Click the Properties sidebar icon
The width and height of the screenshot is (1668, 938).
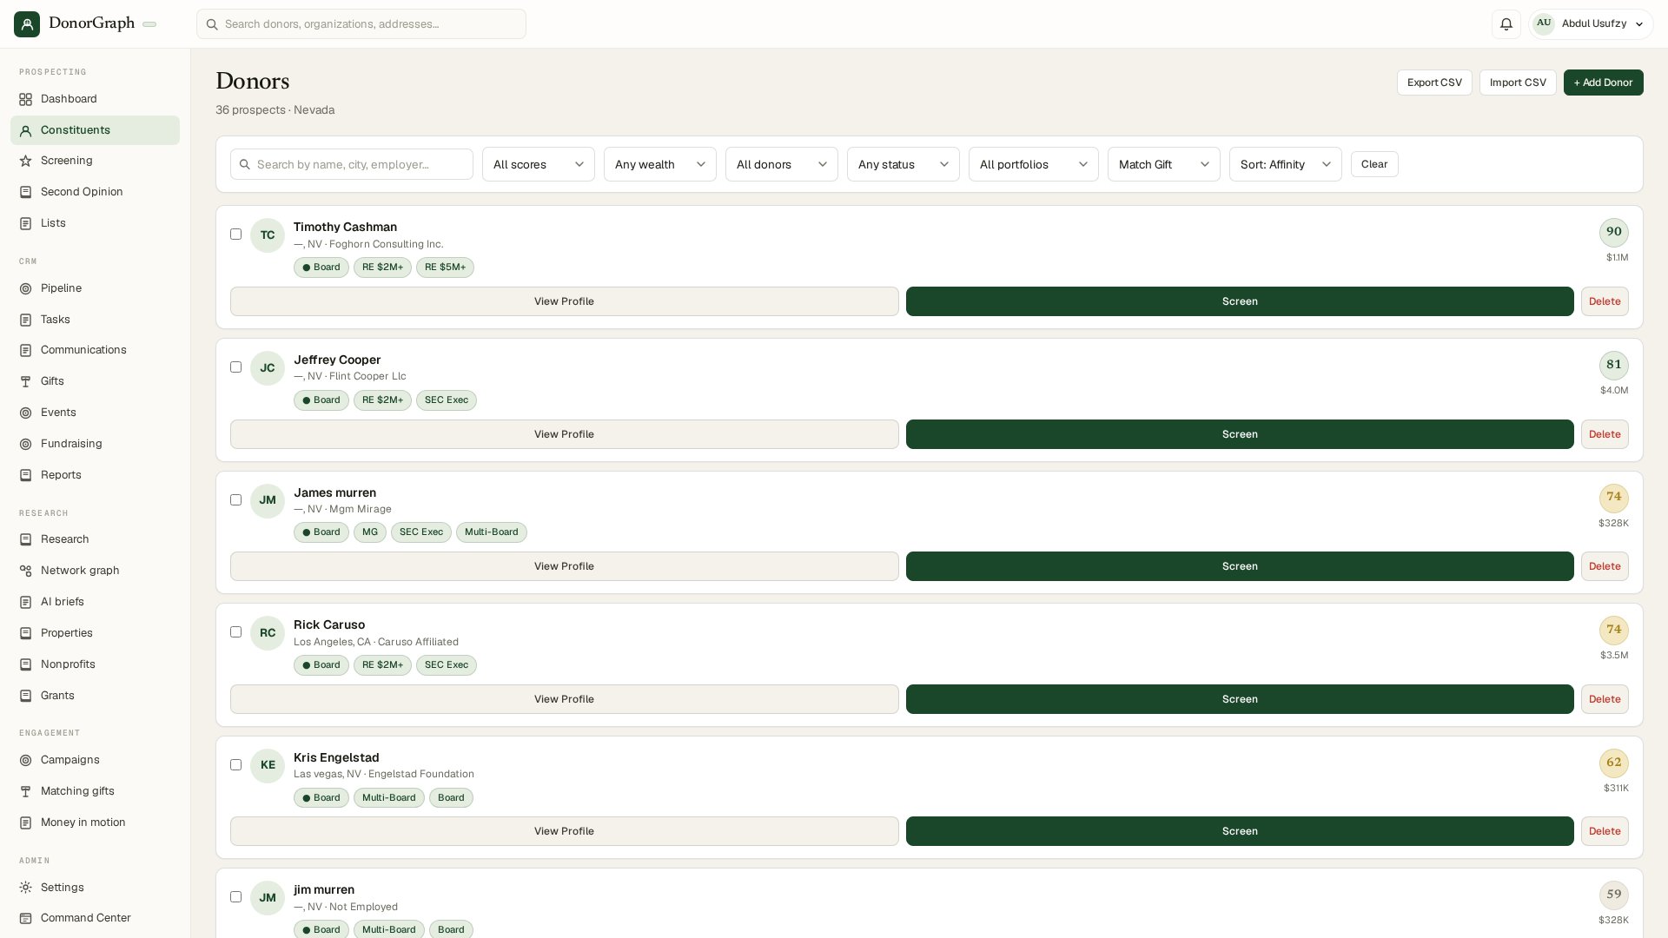[26, 633]
